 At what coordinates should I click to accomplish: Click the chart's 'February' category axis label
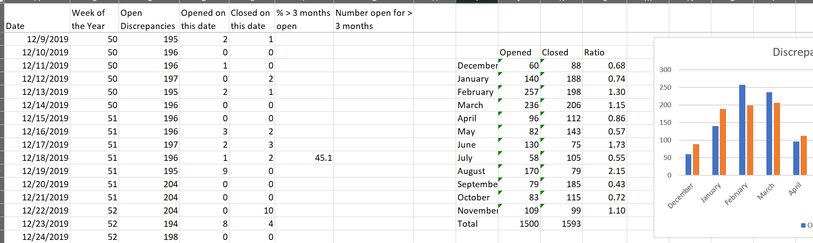pos(736,194)
